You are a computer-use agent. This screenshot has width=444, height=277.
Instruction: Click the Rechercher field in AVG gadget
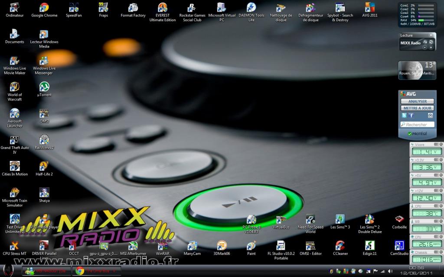pos(418,124)
